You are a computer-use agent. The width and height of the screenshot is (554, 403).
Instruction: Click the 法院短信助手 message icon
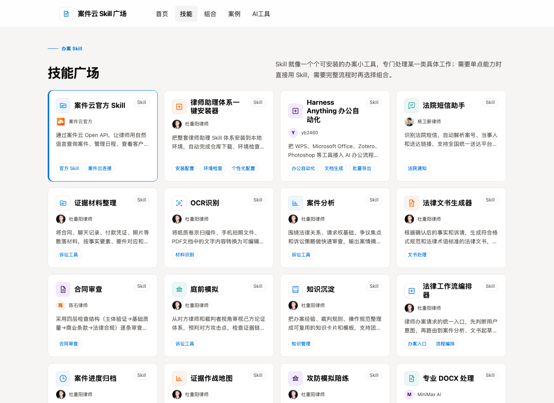(412, 106)
